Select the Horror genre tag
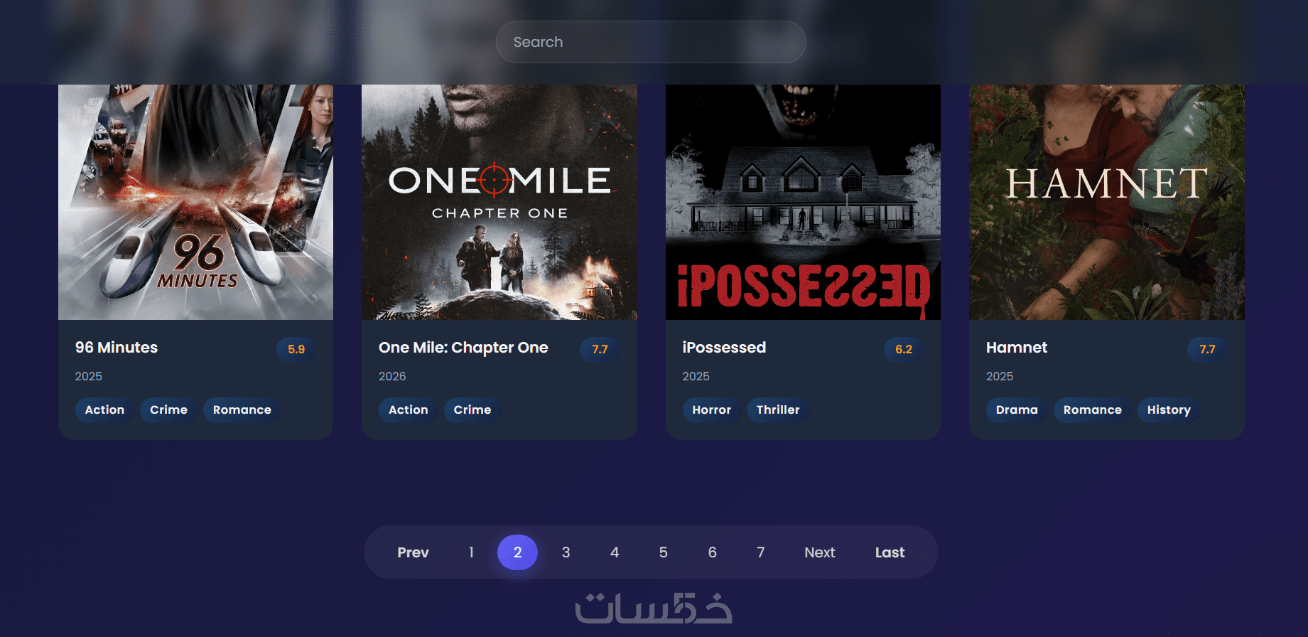1308x637 pixels. pyautogui.click(x=711, y=409)
